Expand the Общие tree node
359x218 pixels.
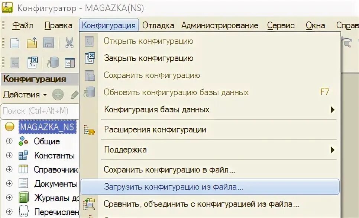pos(9,141)
